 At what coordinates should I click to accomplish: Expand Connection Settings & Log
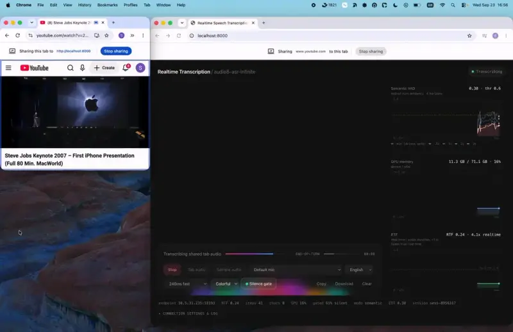pos(188,313)
